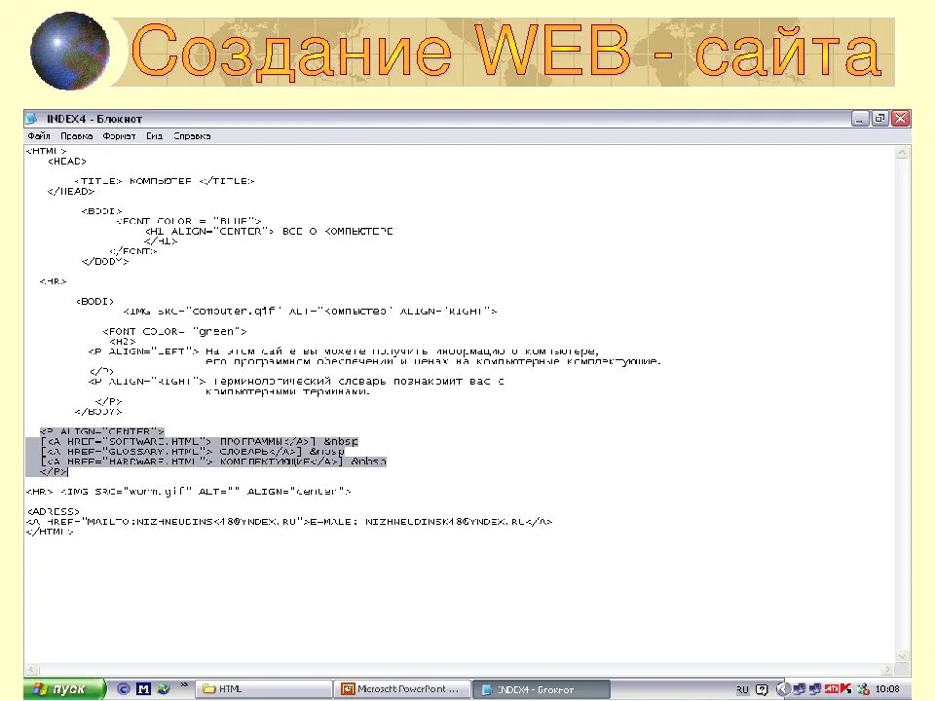Restore down the Notepad window
The image size is (935, 701).
(880, 119)
